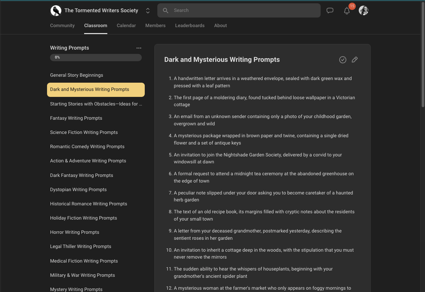Viewport: 425px width, 292px height.
Task: Switch to the Calendar tab
Action: pos(126,25)
